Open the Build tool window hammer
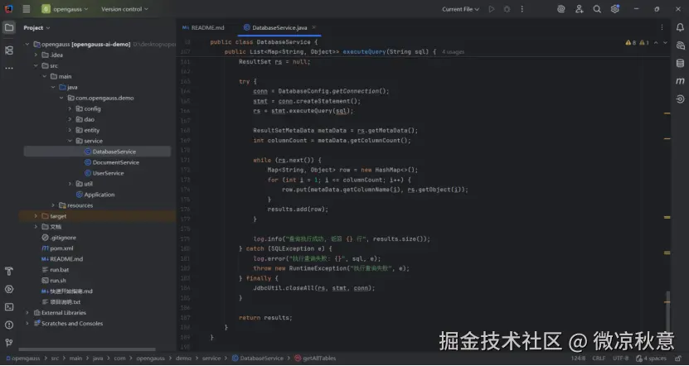Screen dimensions: 689x366 (x=9, y=272)
